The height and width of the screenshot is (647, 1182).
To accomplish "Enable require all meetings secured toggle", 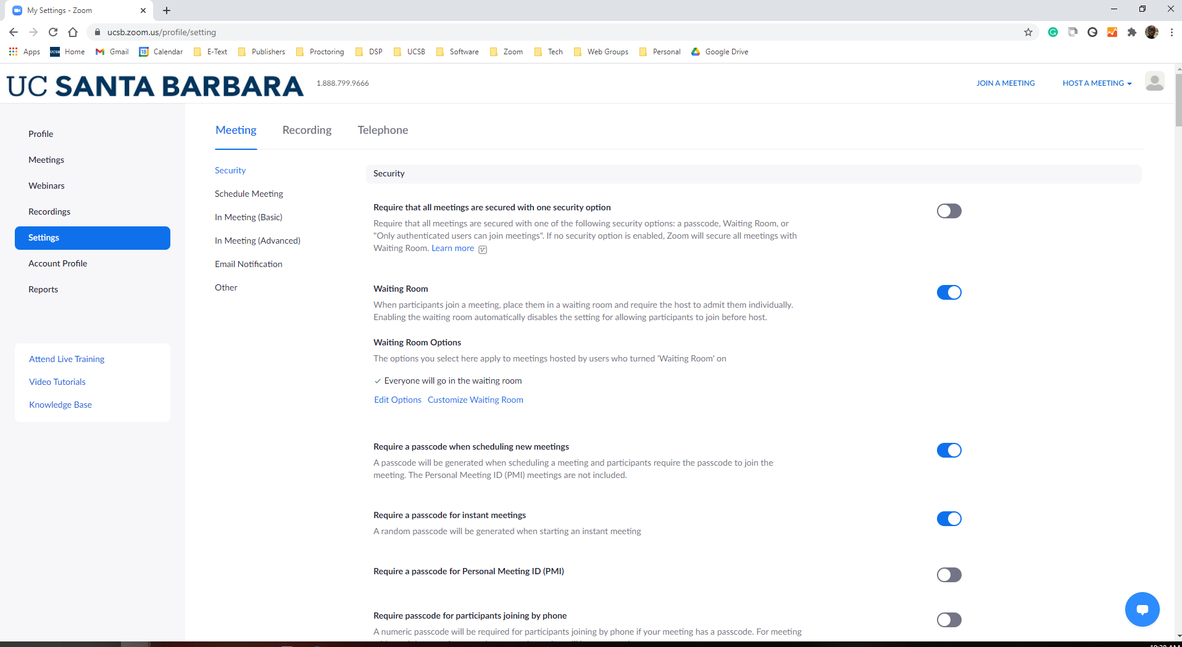I will [949, 211].
